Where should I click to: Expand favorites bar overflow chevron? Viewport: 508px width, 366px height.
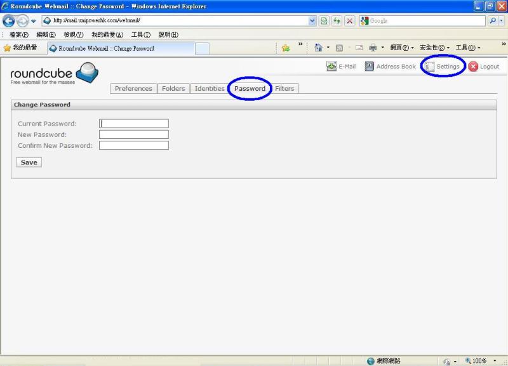[x=300, y=44]
